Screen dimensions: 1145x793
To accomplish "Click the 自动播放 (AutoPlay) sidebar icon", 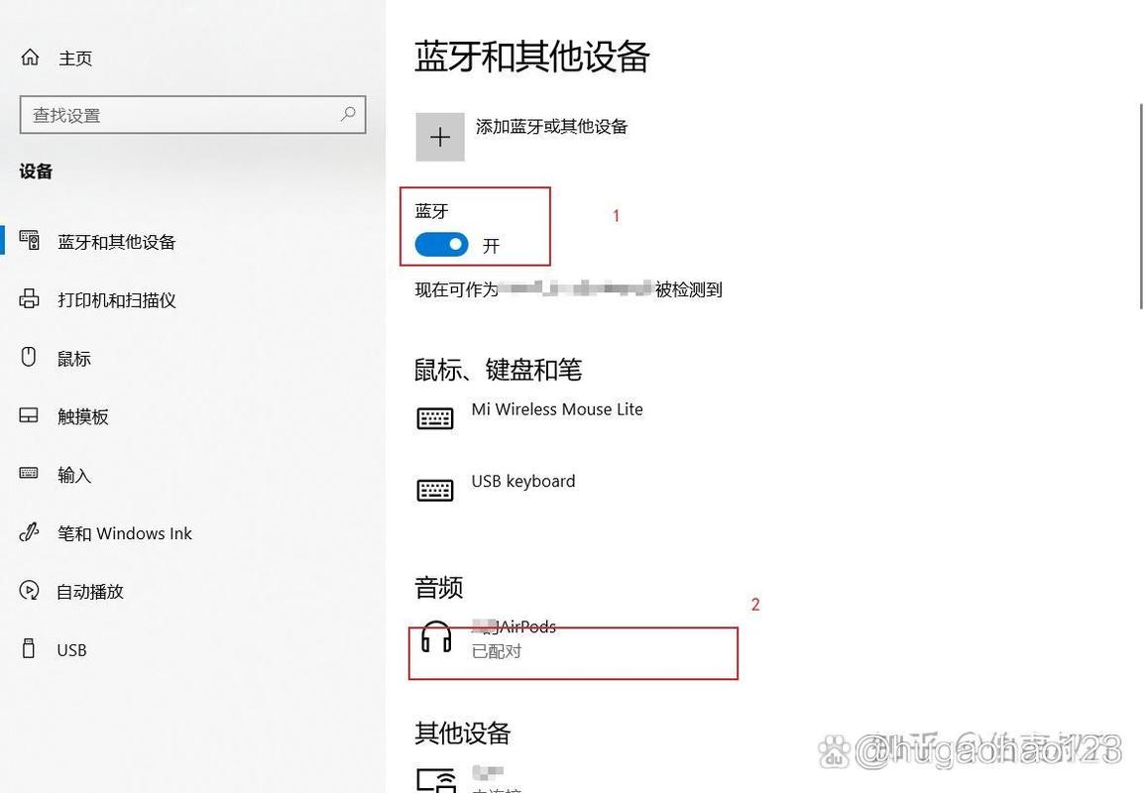I will click(x=31, y=592).
